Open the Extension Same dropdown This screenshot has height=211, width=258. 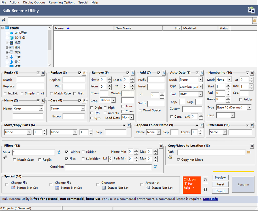coord(225,132)
